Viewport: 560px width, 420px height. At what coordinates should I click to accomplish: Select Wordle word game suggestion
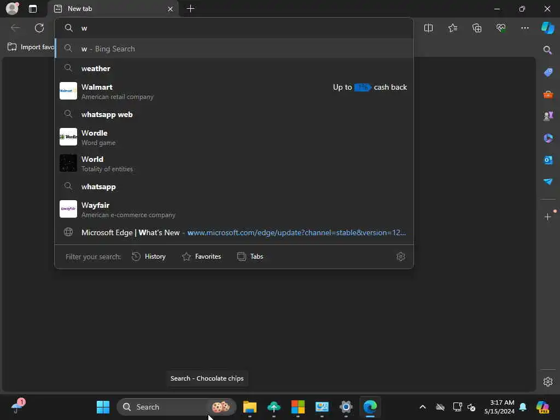coord(234,137)
